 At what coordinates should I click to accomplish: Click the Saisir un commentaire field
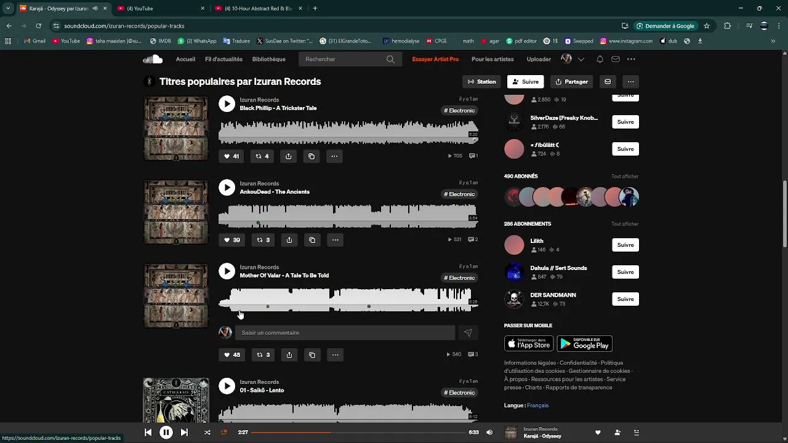pyautogui.click(x=345, y=333)
